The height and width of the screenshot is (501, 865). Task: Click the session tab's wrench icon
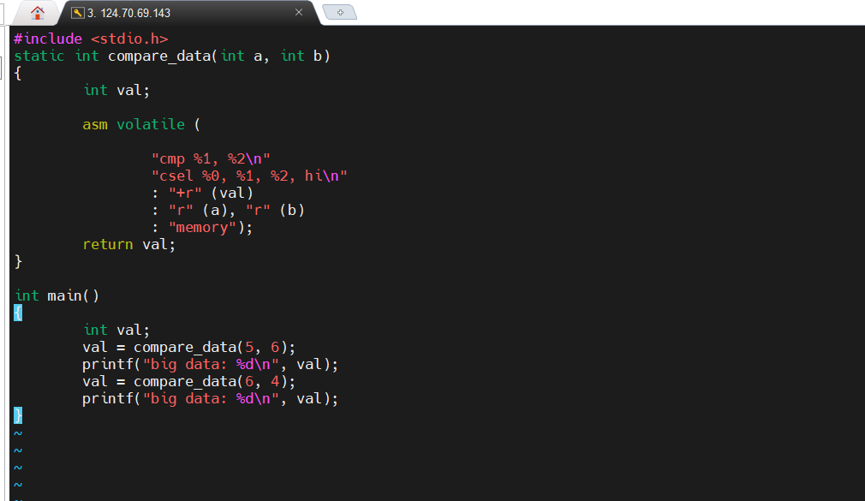[78, 13]
